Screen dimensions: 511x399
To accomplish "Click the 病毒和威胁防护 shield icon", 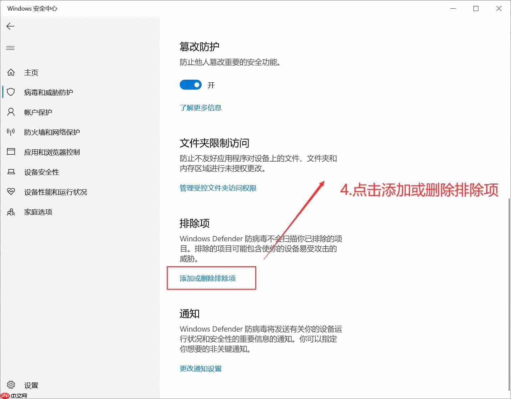I will [x=11, y=92].
